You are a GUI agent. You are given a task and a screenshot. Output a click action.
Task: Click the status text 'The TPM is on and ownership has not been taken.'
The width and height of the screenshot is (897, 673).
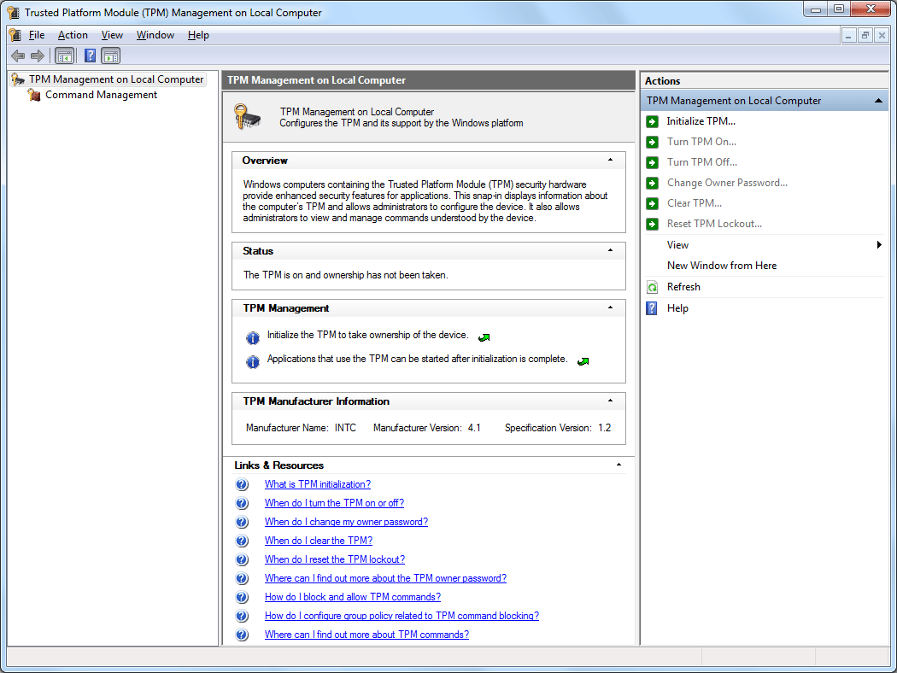(345, 275)
